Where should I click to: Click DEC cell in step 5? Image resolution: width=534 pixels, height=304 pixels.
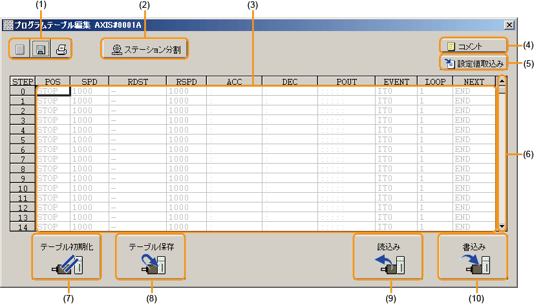pyautogui.click(x=290, y=140)
